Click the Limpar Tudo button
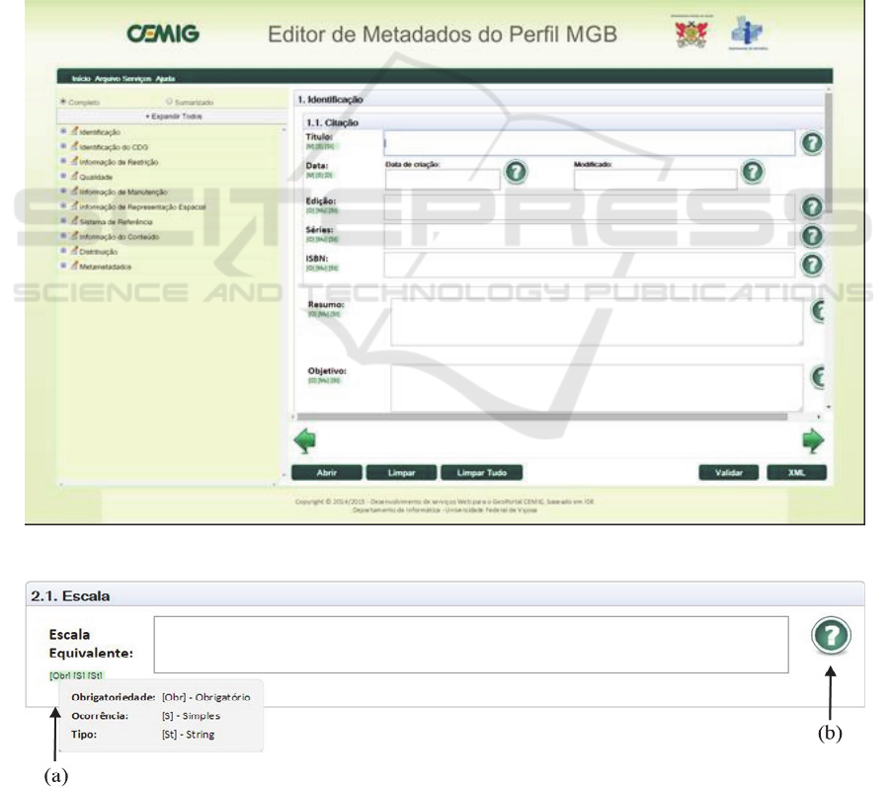This screenshot has width=890, height=787. [x=480, y=472]
